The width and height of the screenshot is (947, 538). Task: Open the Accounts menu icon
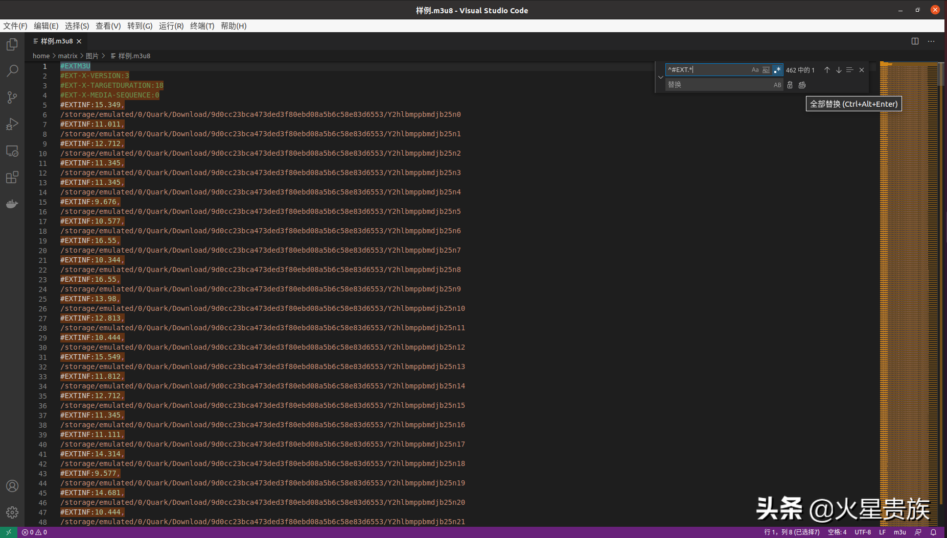click(x=12, y=486)
